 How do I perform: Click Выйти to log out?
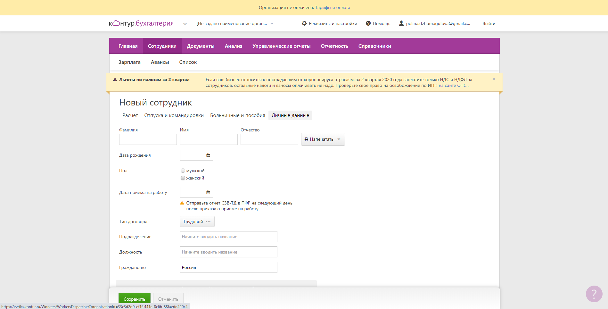(x=489, y=23)
